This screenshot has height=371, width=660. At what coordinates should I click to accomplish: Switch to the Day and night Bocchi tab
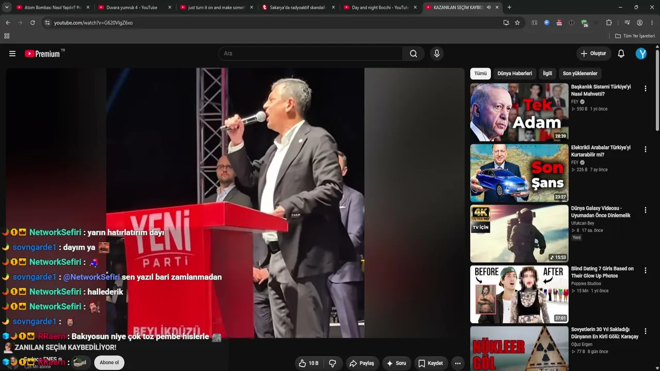(381, 7)
